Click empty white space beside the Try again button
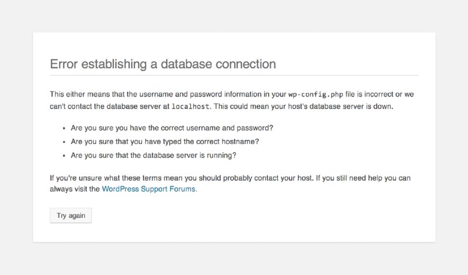The image size is (468, 275). tap(234, 215)
